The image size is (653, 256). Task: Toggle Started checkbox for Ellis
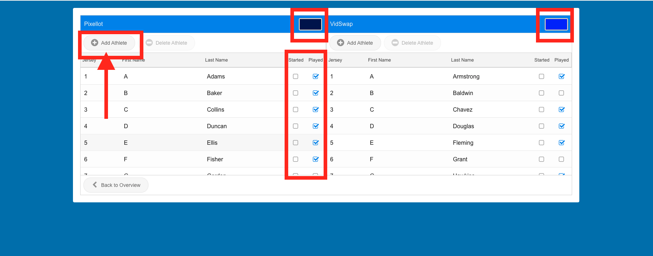pyautogui.click(x=295, y=143)
